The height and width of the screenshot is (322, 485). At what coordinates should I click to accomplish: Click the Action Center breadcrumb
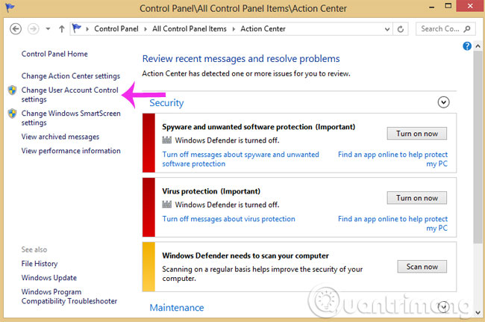(263, 29)
